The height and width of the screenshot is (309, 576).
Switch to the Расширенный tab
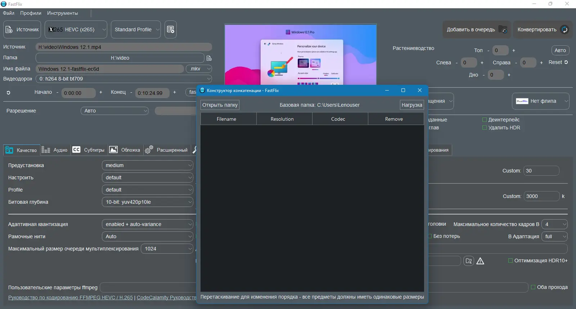coord(166,150)
